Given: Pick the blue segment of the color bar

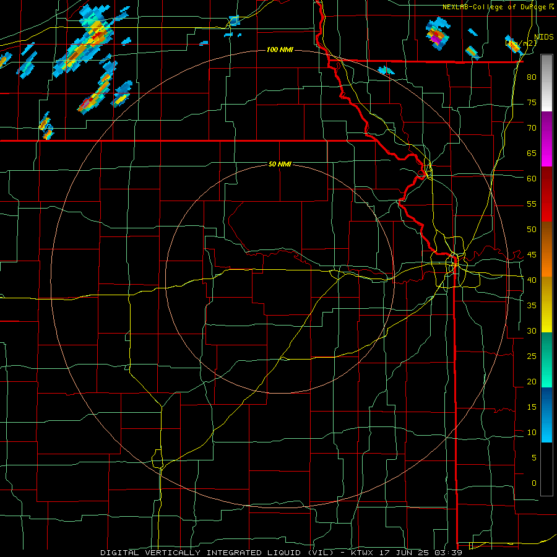Looking at the screenshot, I should (546, 415).
